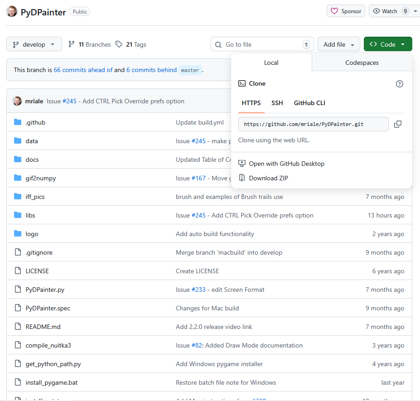Open the develop branch selector dropdown
Viewport: 420px width, 401px height.
(x=34, y=44)
